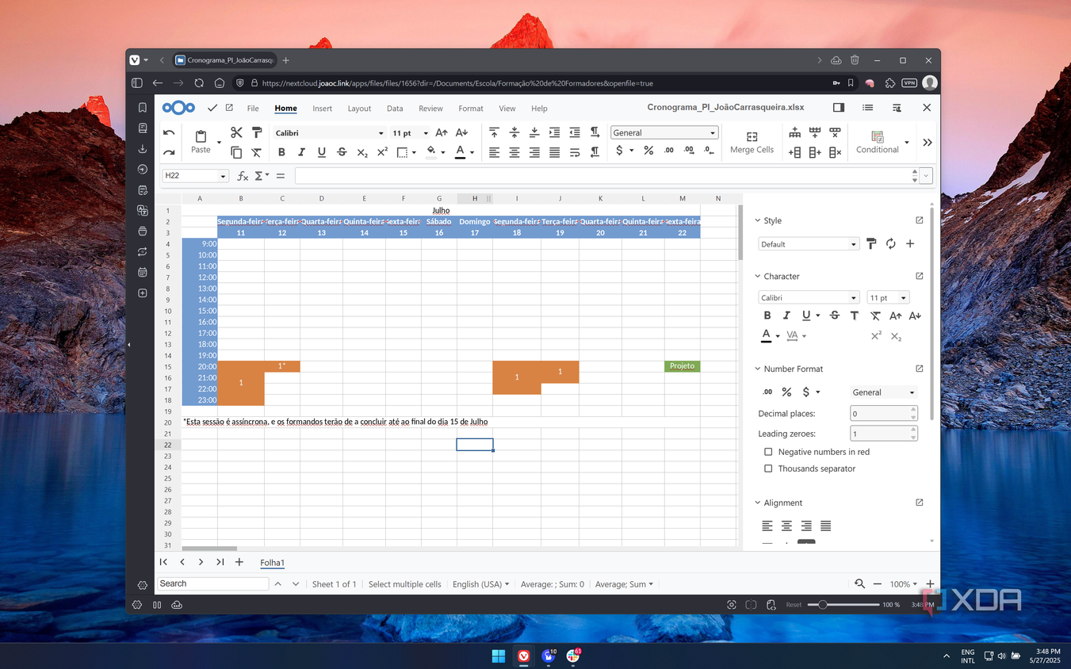Collapse the Number Format section
Screen dimensions: 1071x669
tap(758, 369)
